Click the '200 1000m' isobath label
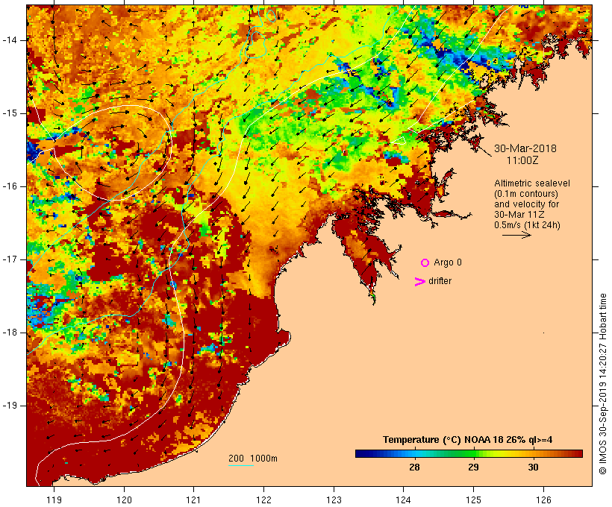The image size is (612, 507). coord(253,459)
